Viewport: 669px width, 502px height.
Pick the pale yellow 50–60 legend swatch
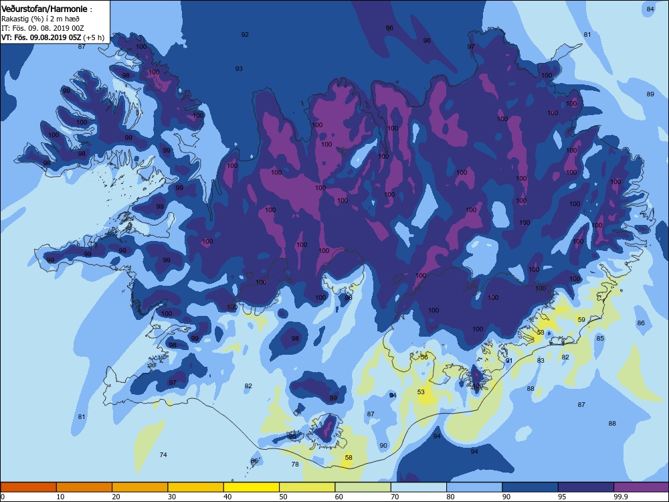pos(307,487)
